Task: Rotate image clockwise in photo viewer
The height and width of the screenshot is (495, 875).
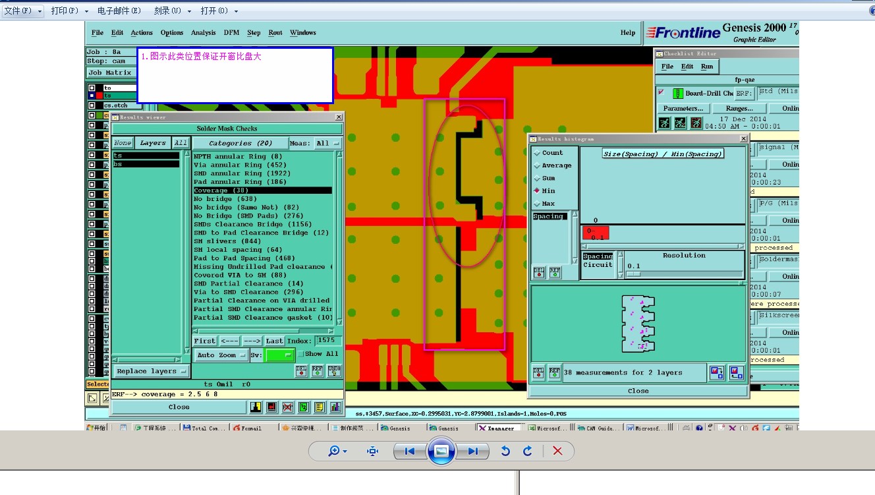Action: tap(528, 451)
